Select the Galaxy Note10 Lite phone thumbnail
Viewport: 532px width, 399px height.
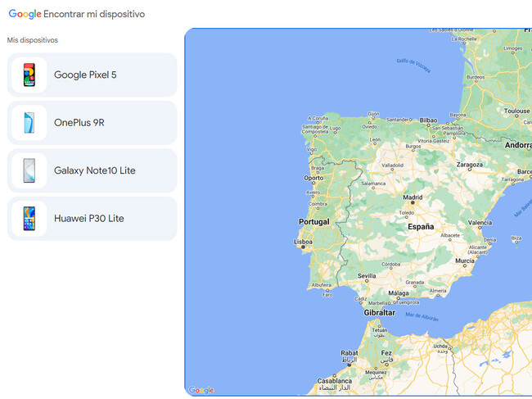pos(29,170)
